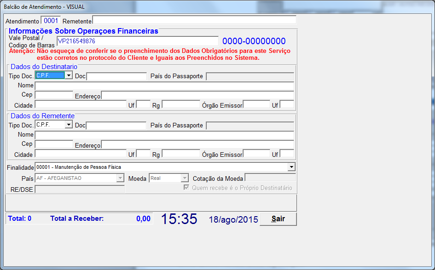Click the Cidade field in Dados do Destinatario
This screenshot has height=270, width=435.
click(x=81, y=104)
